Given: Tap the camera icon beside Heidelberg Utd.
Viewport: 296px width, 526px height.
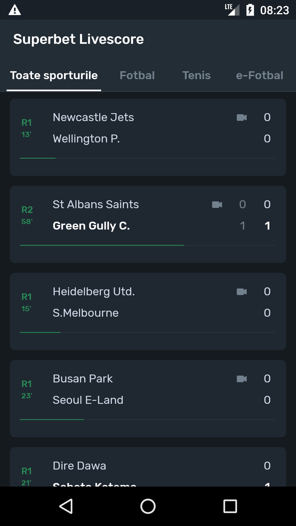Looking at the screenshot, I should [x=241, y=292].
